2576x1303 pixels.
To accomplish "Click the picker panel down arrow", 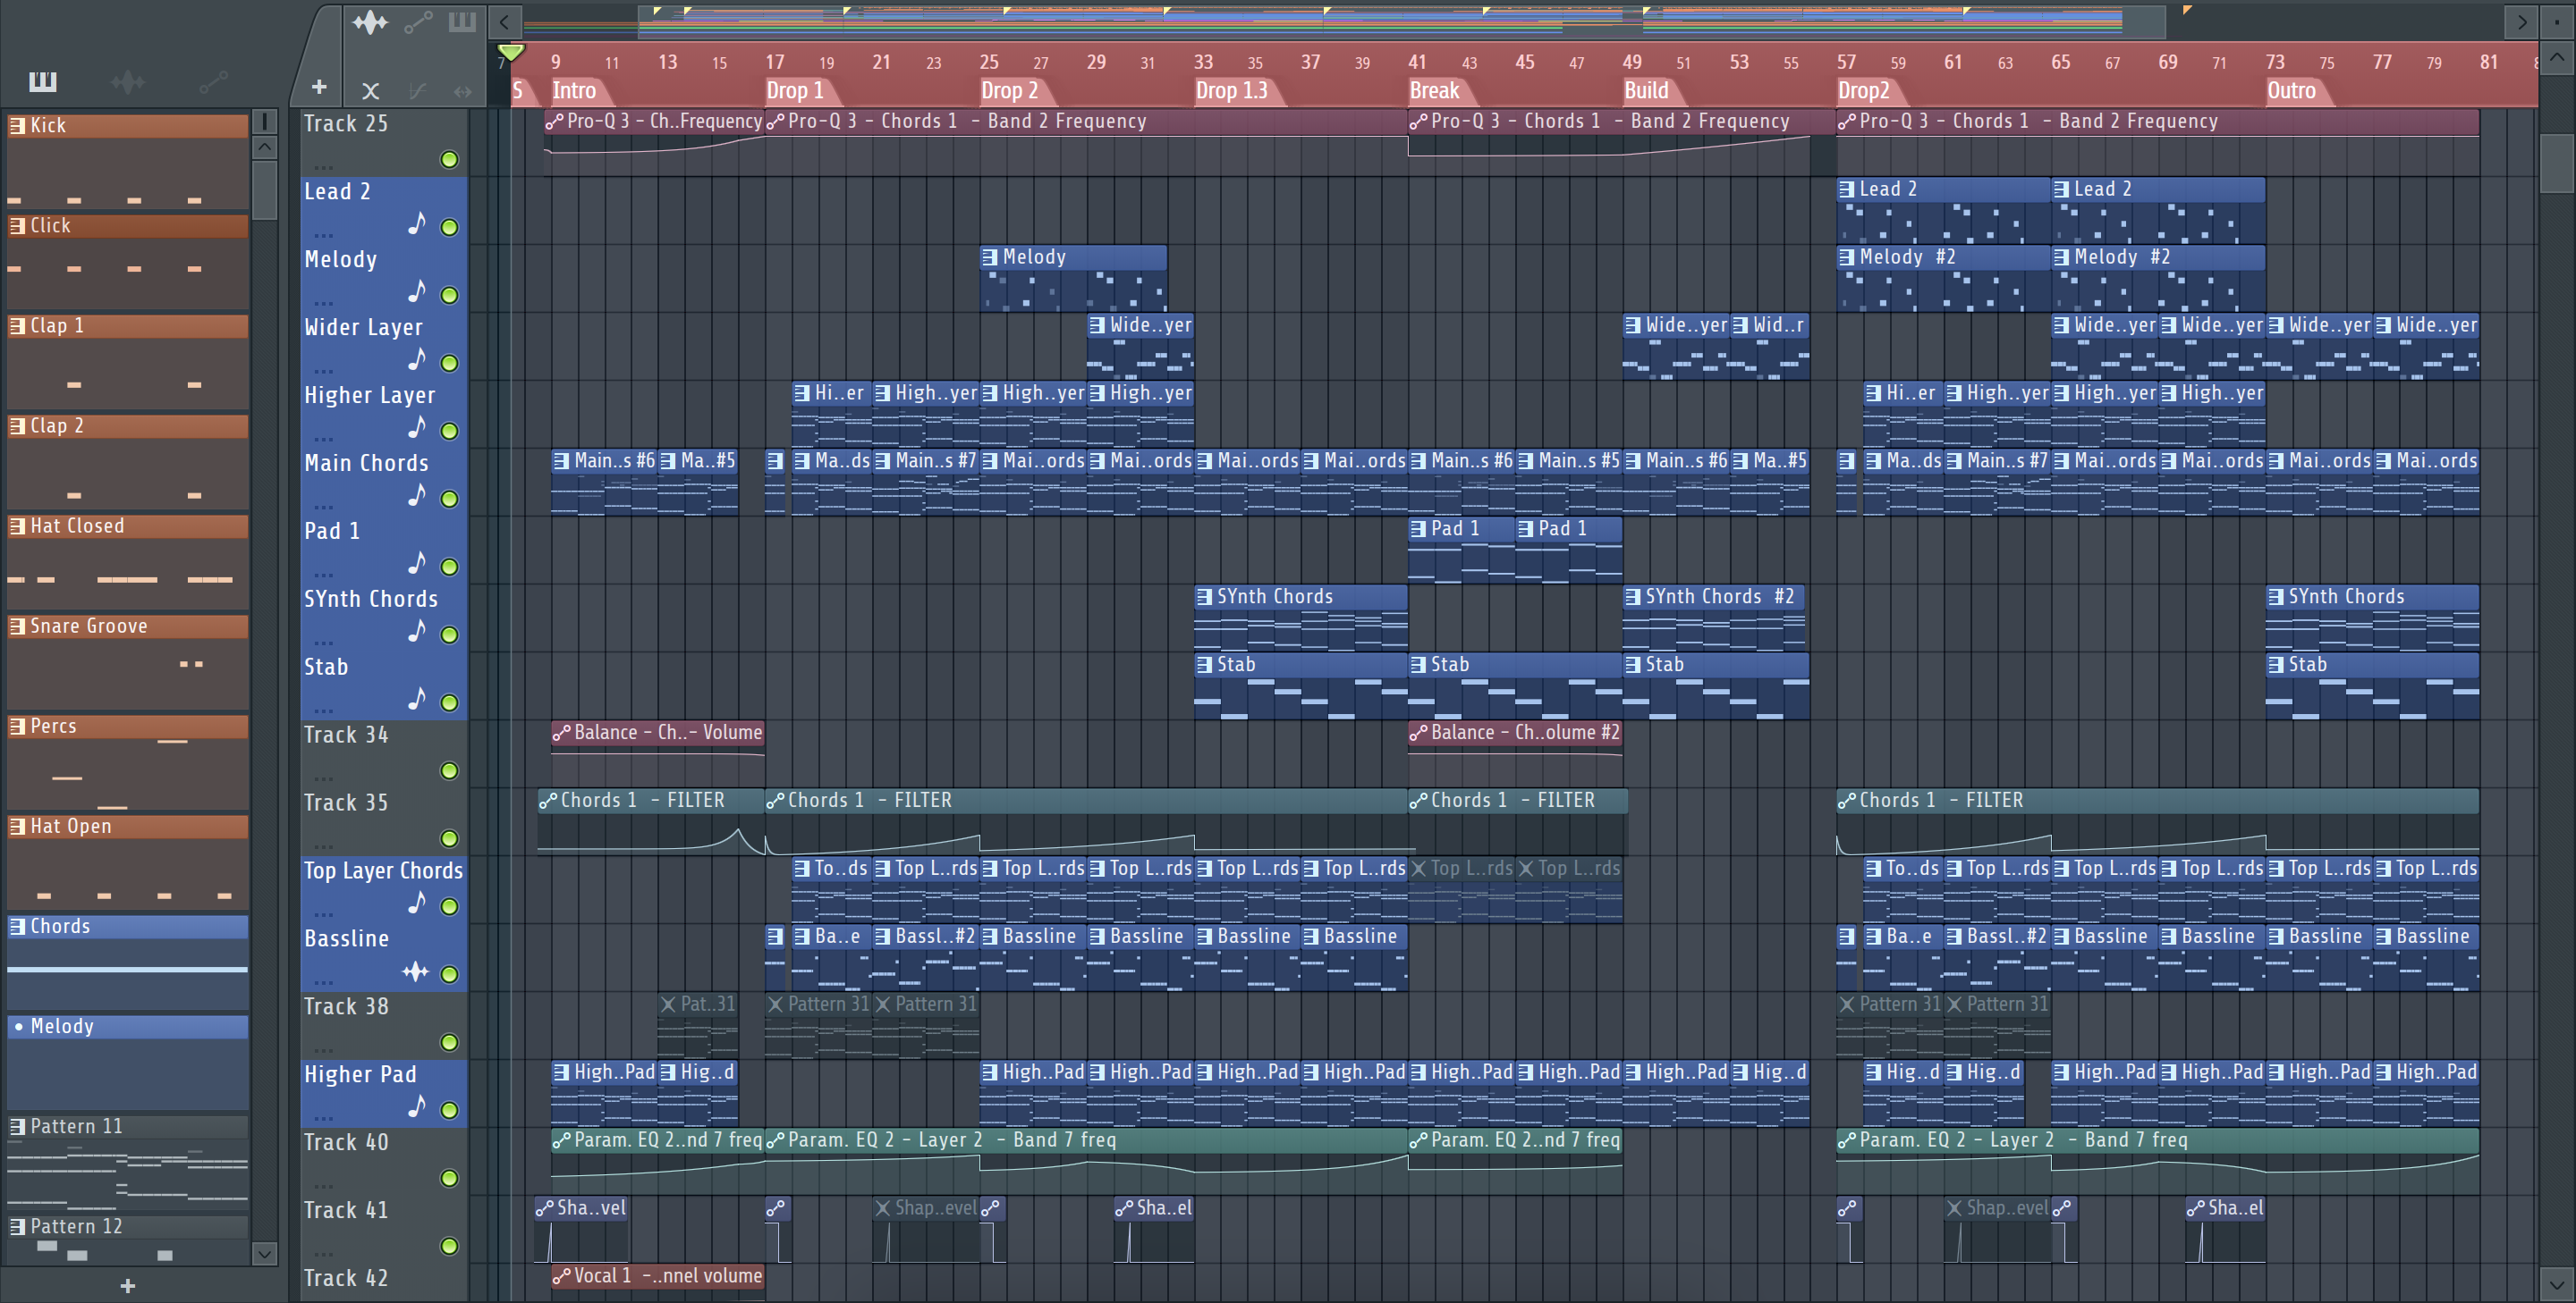I will point(264,1253).
